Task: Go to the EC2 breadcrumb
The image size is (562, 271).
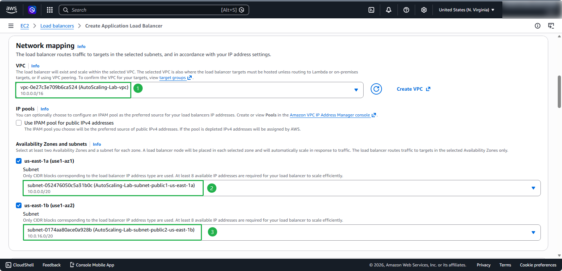Action: (25, 26)
